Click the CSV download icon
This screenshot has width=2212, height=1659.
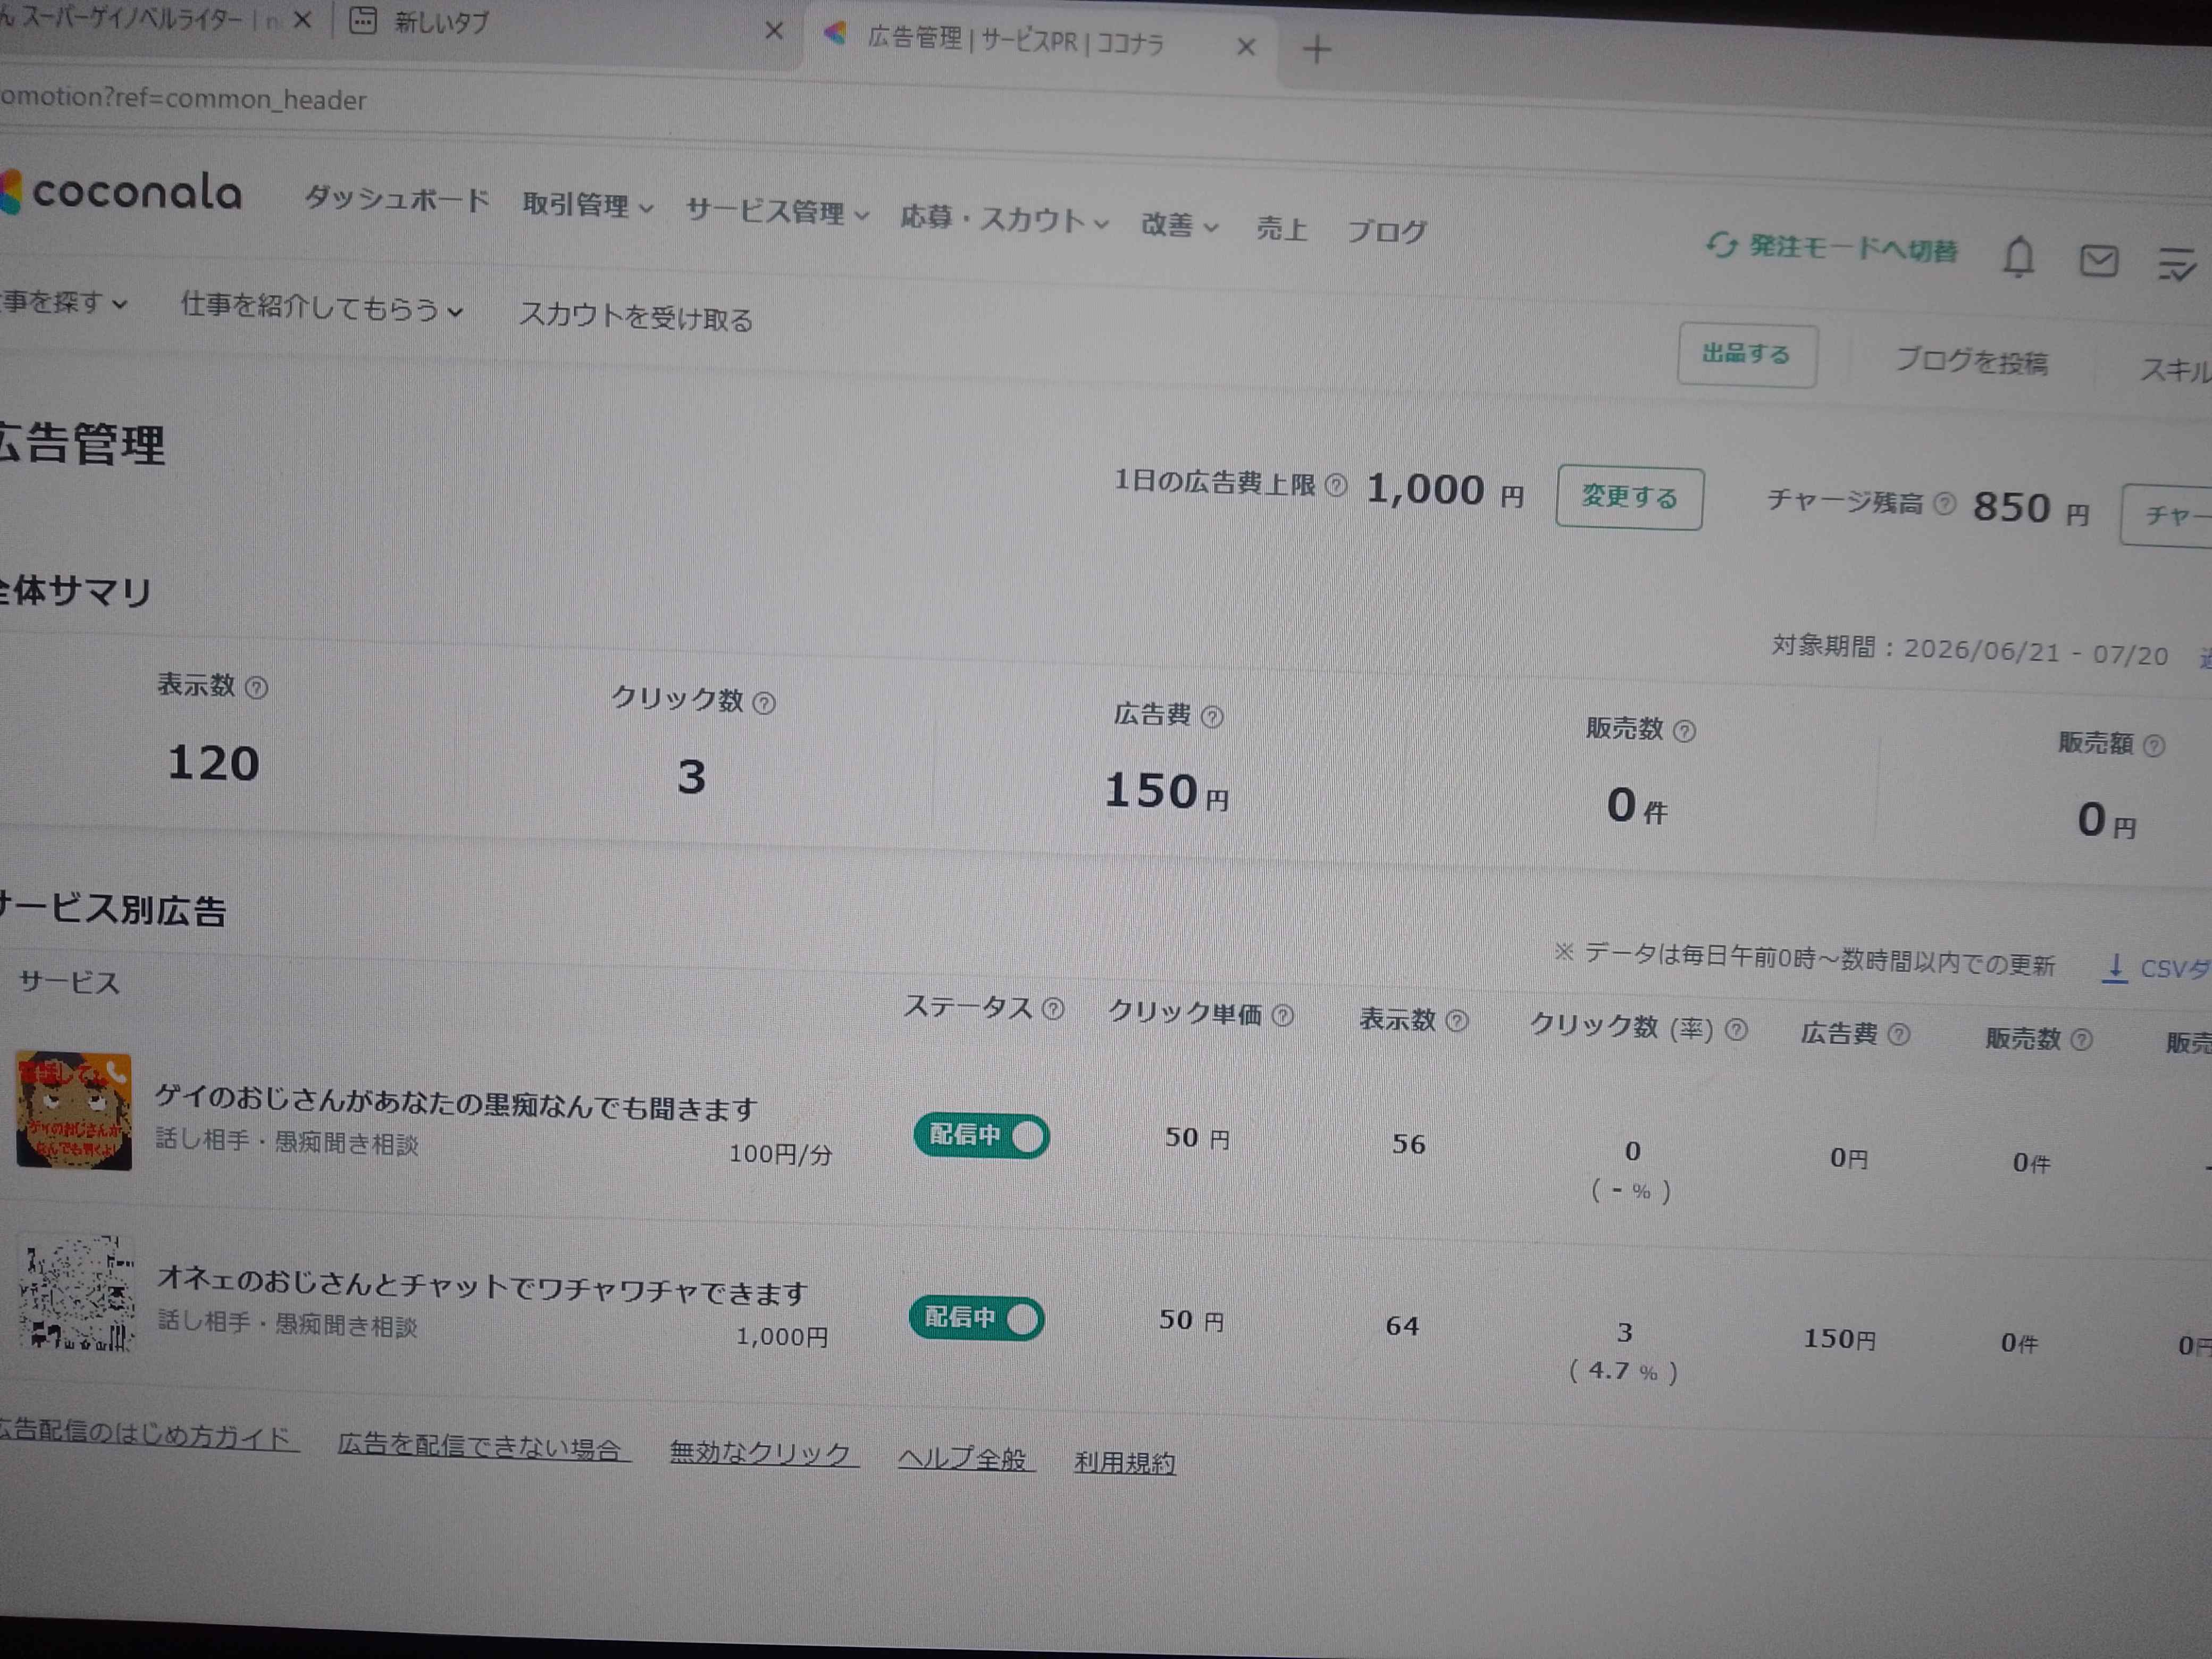tap(2114, 968)
